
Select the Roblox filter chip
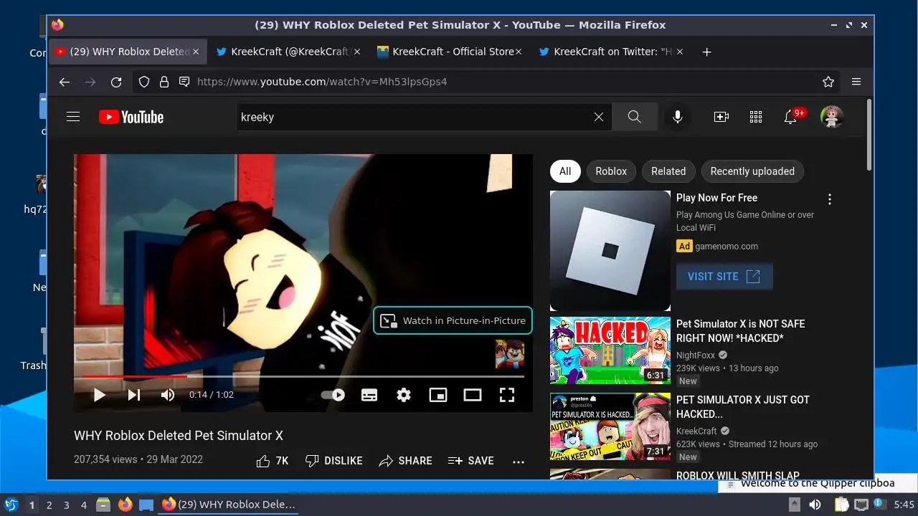pos(611,171)
